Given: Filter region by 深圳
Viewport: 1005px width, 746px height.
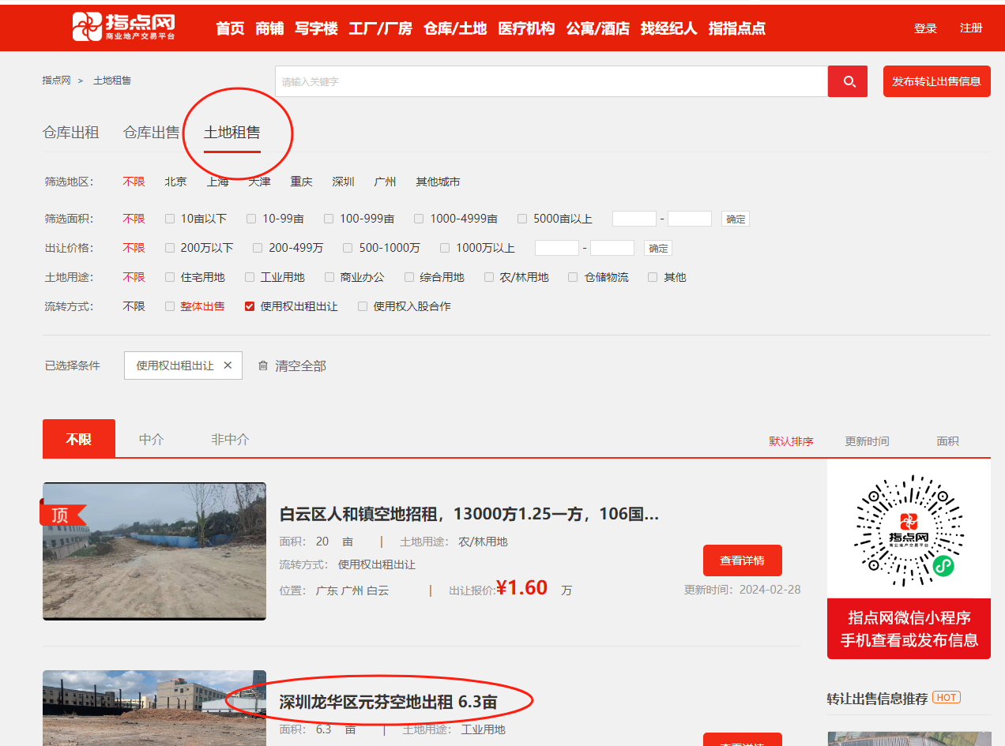Looking at the screenshot, I should [x=343, y=182].
